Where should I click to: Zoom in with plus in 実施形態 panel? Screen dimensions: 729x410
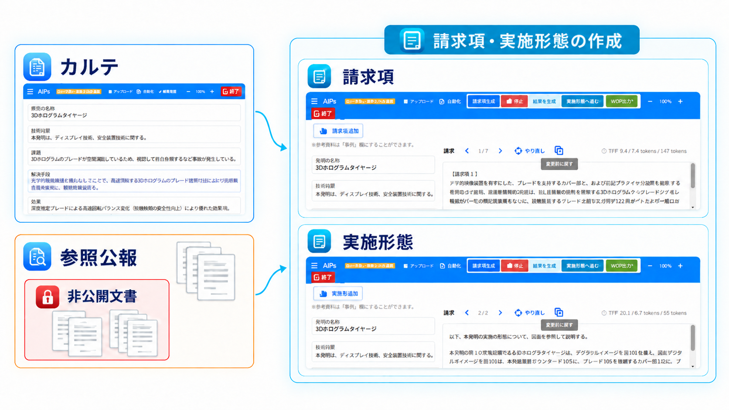(680, 265)
